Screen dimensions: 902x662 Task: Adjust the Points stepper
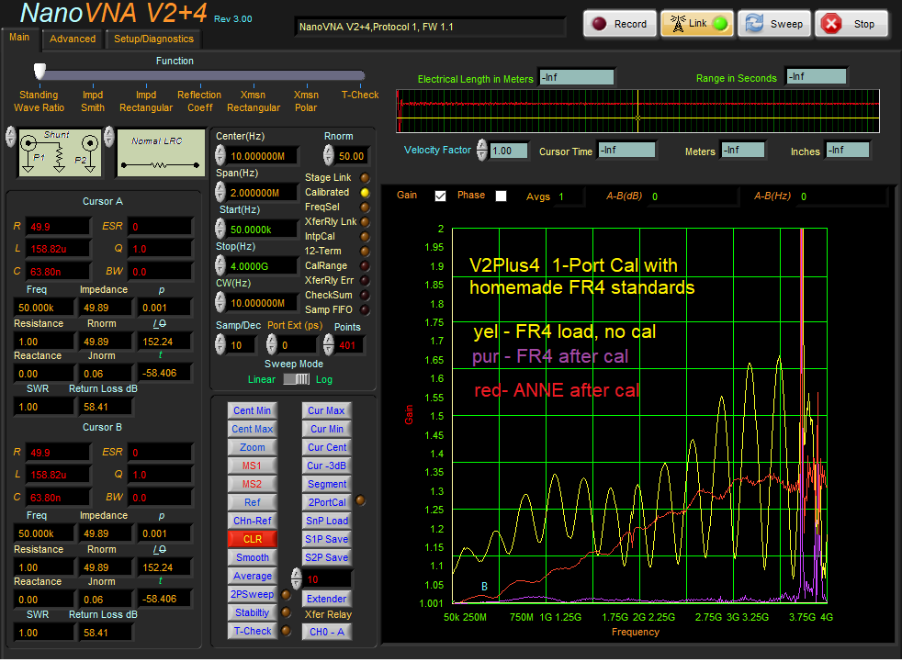(329, 345)
